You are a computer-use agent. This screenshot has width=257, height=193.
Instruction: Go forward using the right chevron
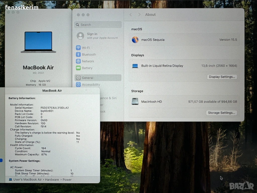click(x=139, y=15)
